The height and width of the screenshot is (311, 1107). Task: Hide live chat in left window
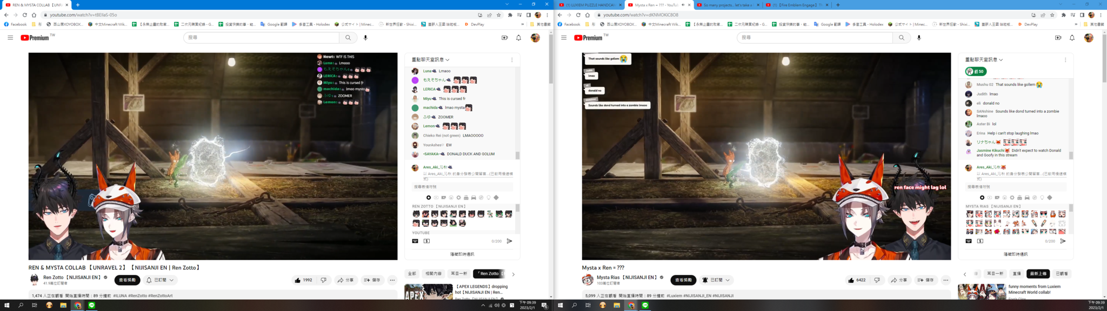point(462,254)
